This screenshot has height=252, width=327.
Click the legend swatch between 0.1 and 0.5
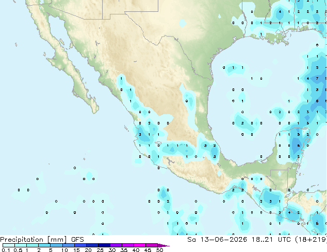click(9, 245)
